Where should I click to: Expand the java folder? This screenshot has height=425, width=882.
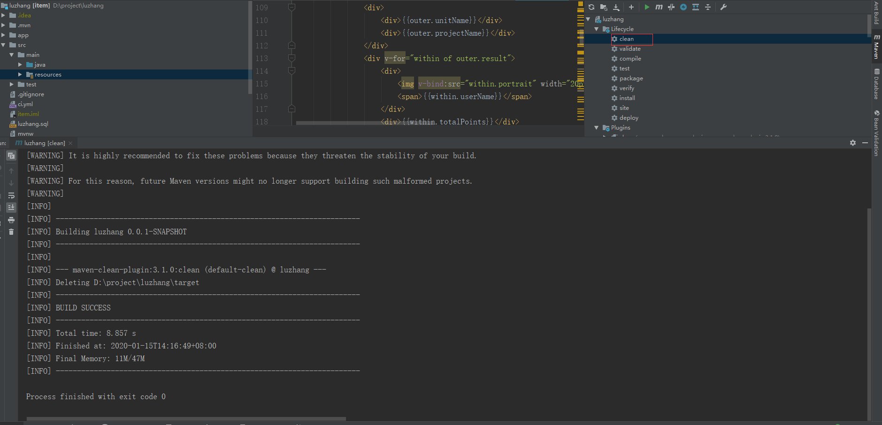(x=20, y=65)
